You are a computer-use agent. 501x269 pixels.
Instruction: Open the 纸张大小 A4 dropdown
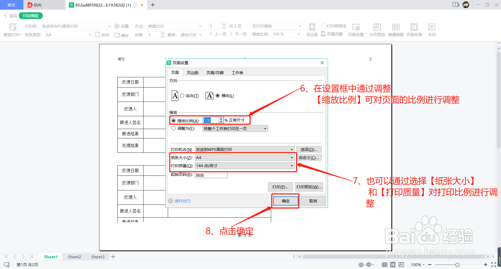point(291,157)
